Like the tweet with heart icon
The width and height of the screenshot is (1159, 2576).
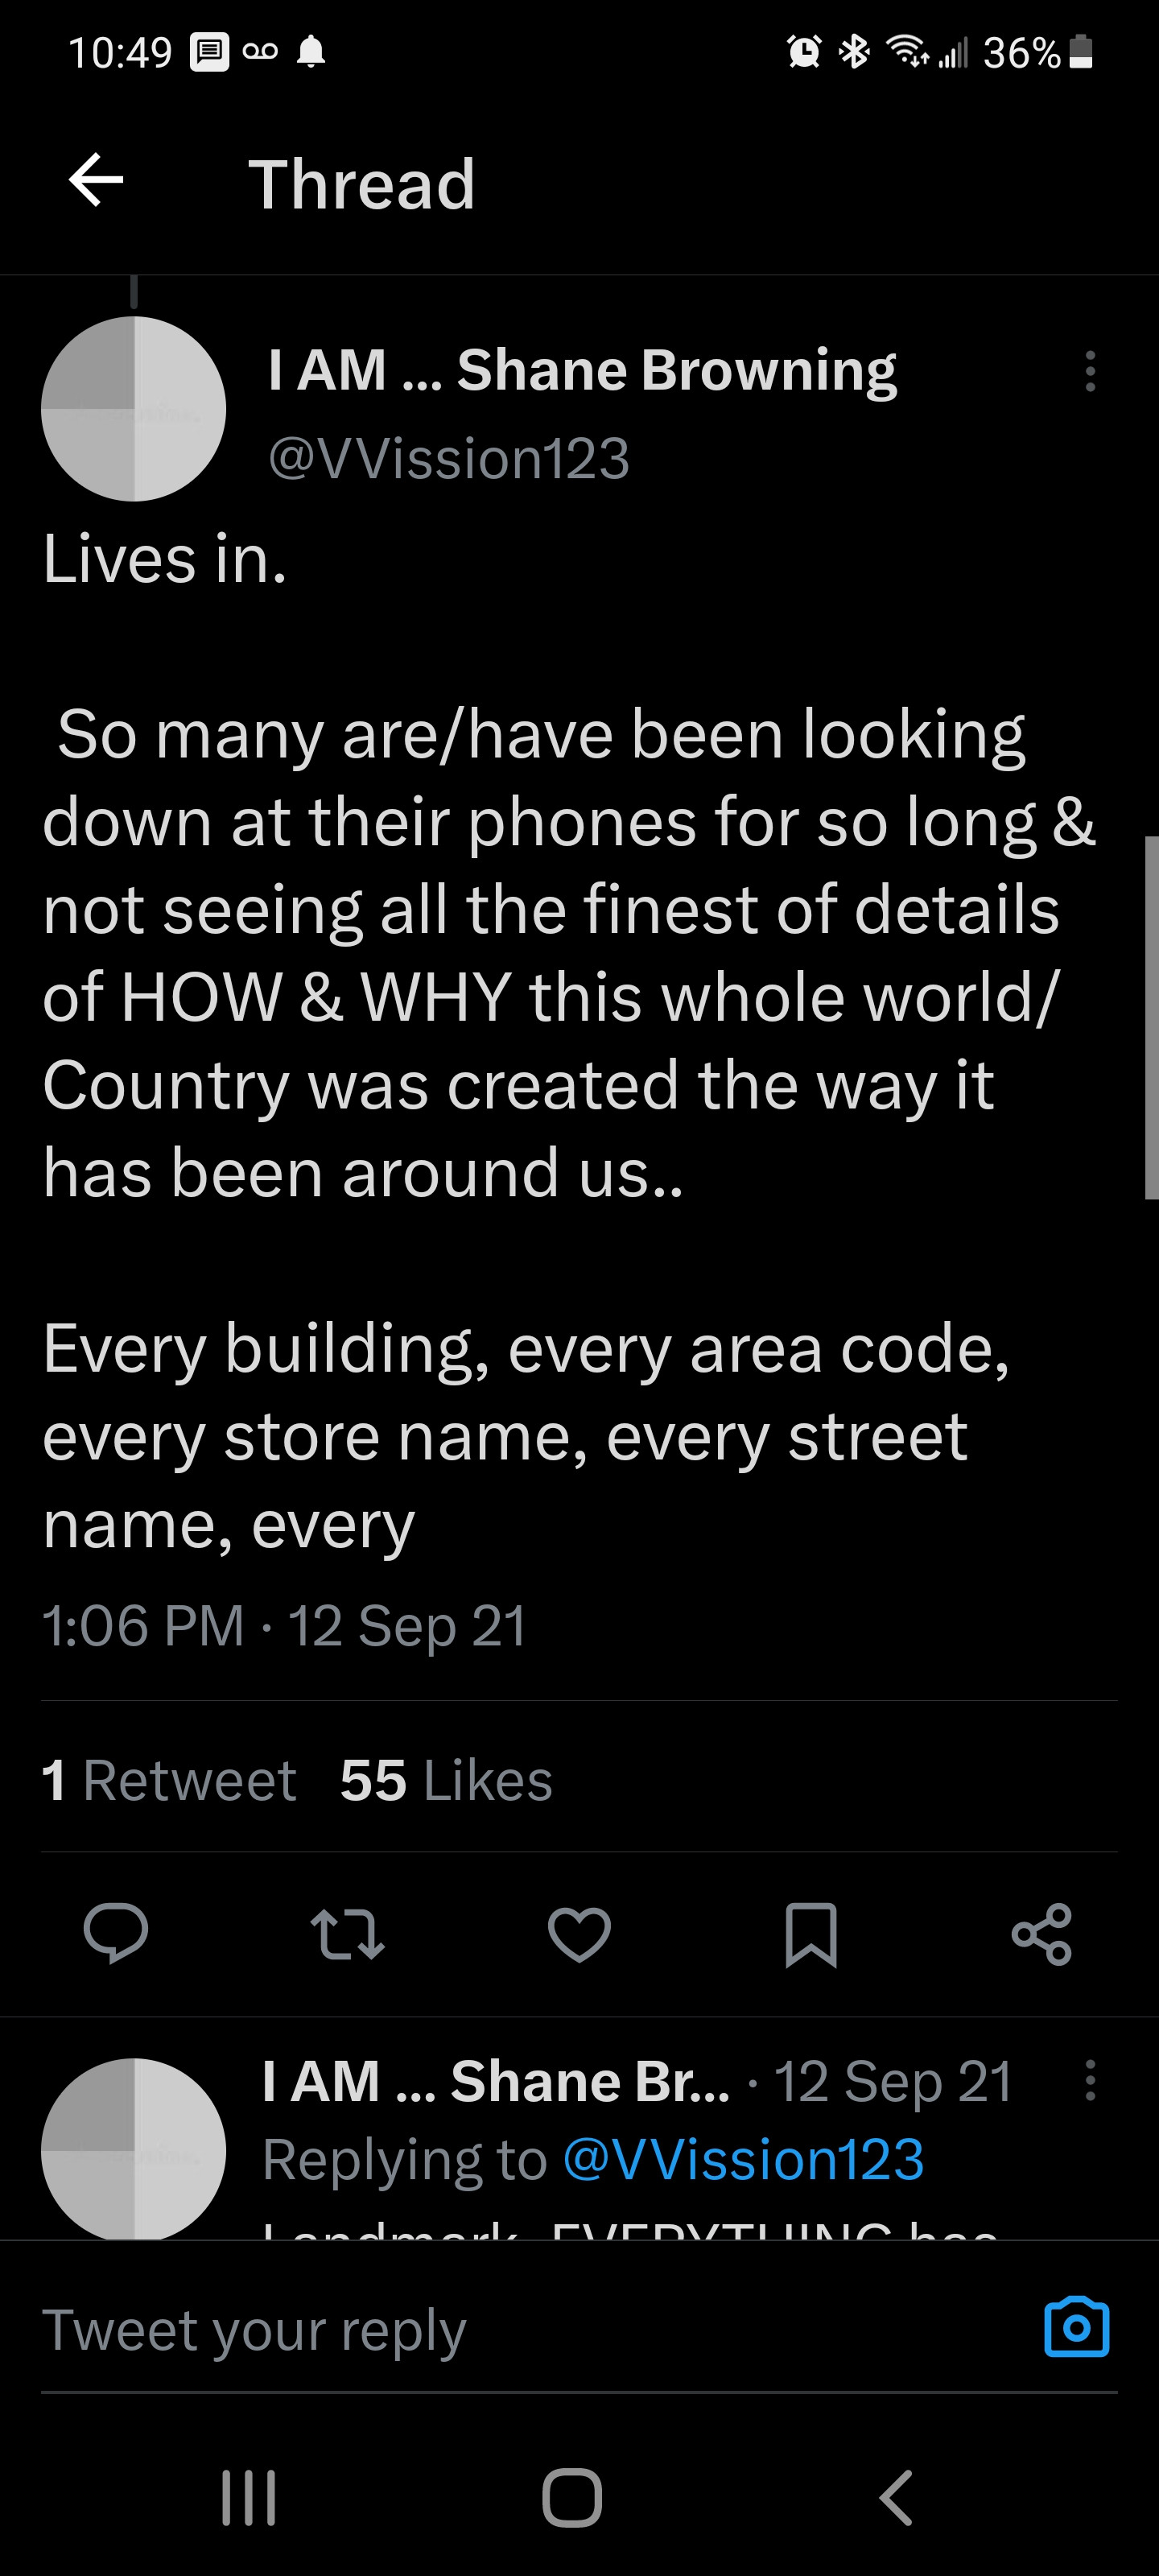click(579, 1932)
